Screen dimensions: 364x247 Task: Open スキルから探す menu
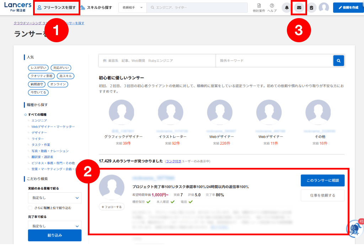coord(96,7)
